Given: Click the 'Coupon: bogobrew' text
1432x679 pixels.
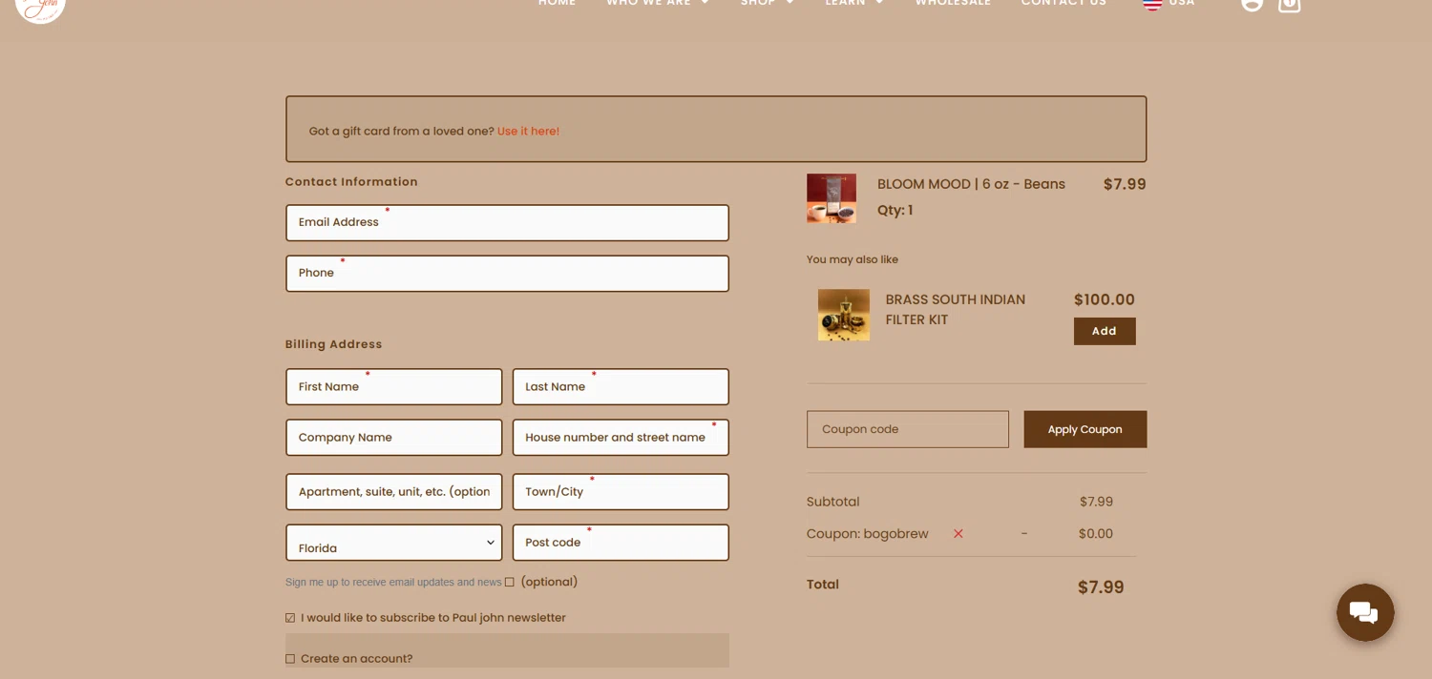Looking at the screenshot, I should click(868, 534).
